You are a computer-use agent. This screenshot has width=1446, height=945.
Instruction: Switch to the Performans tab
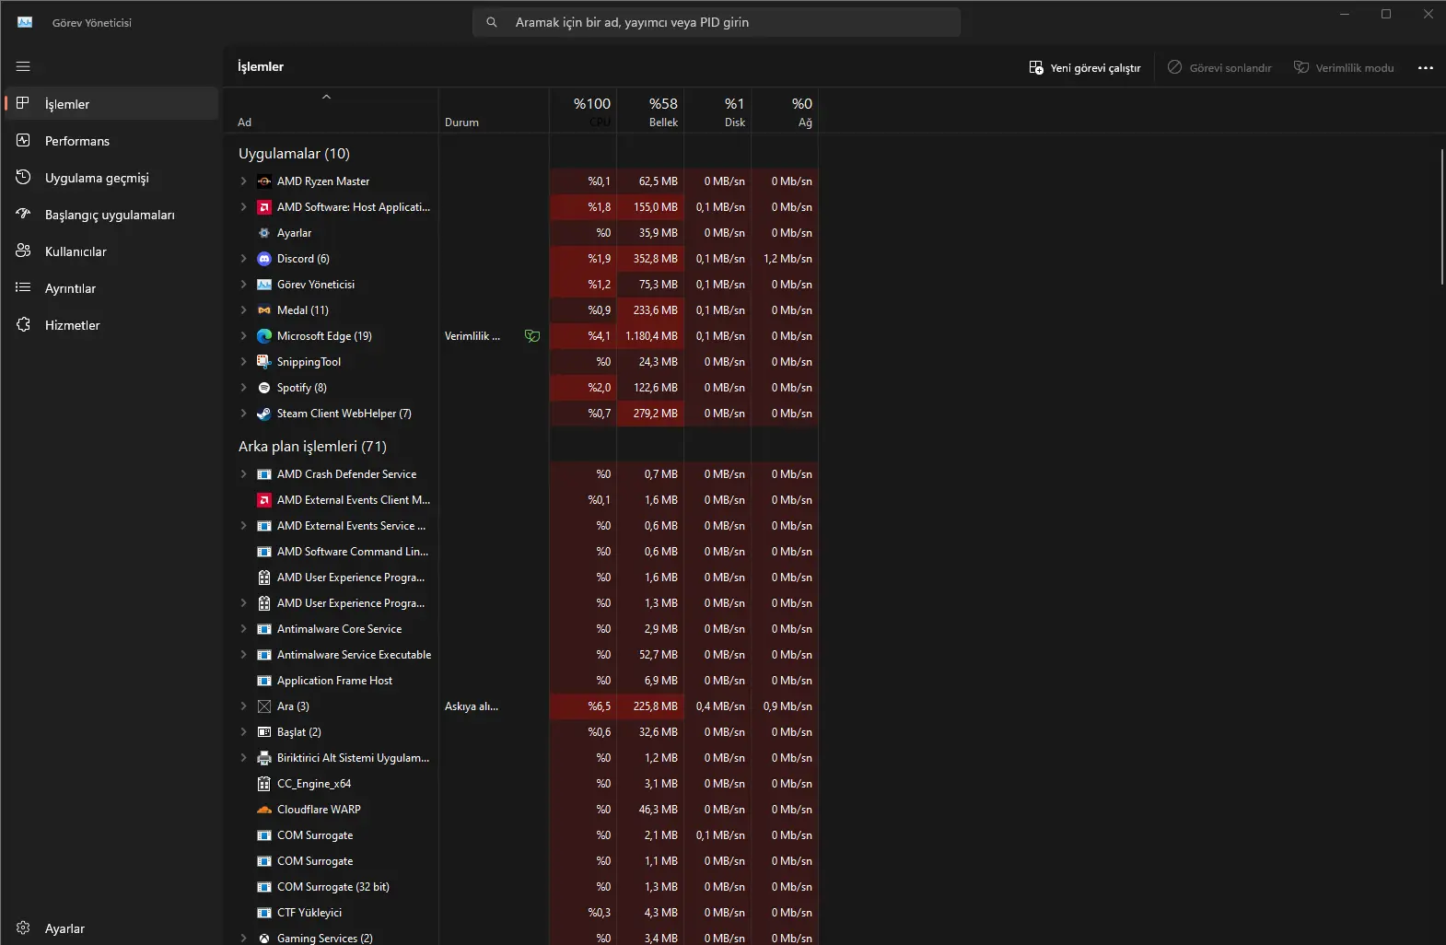(x=111, y=141)
